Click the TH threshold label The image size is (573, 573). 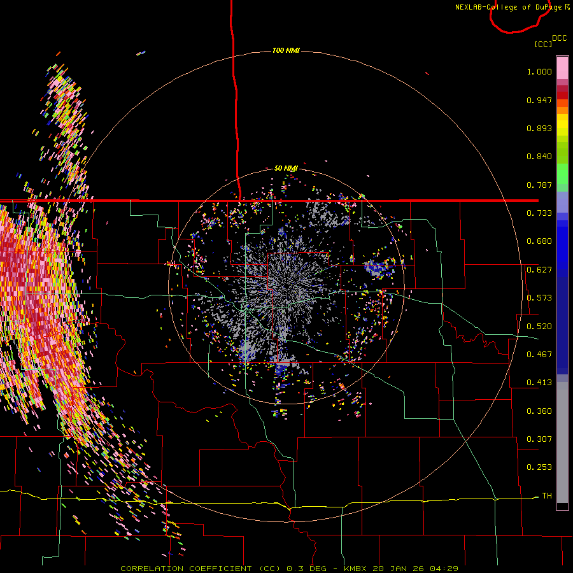547,496
